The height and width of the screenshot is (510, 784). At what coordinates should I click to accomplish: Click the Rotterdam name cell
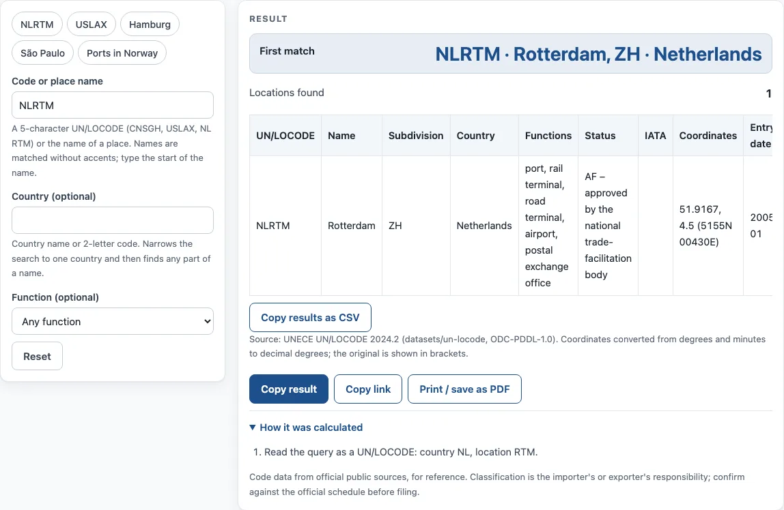click(x=352, y=226)
